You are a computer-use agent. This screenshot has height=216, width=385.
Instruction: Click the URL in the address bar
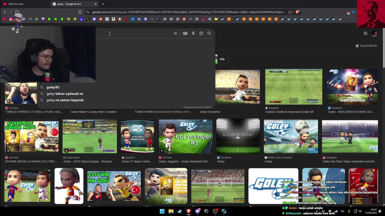click(x=188, y=12)
